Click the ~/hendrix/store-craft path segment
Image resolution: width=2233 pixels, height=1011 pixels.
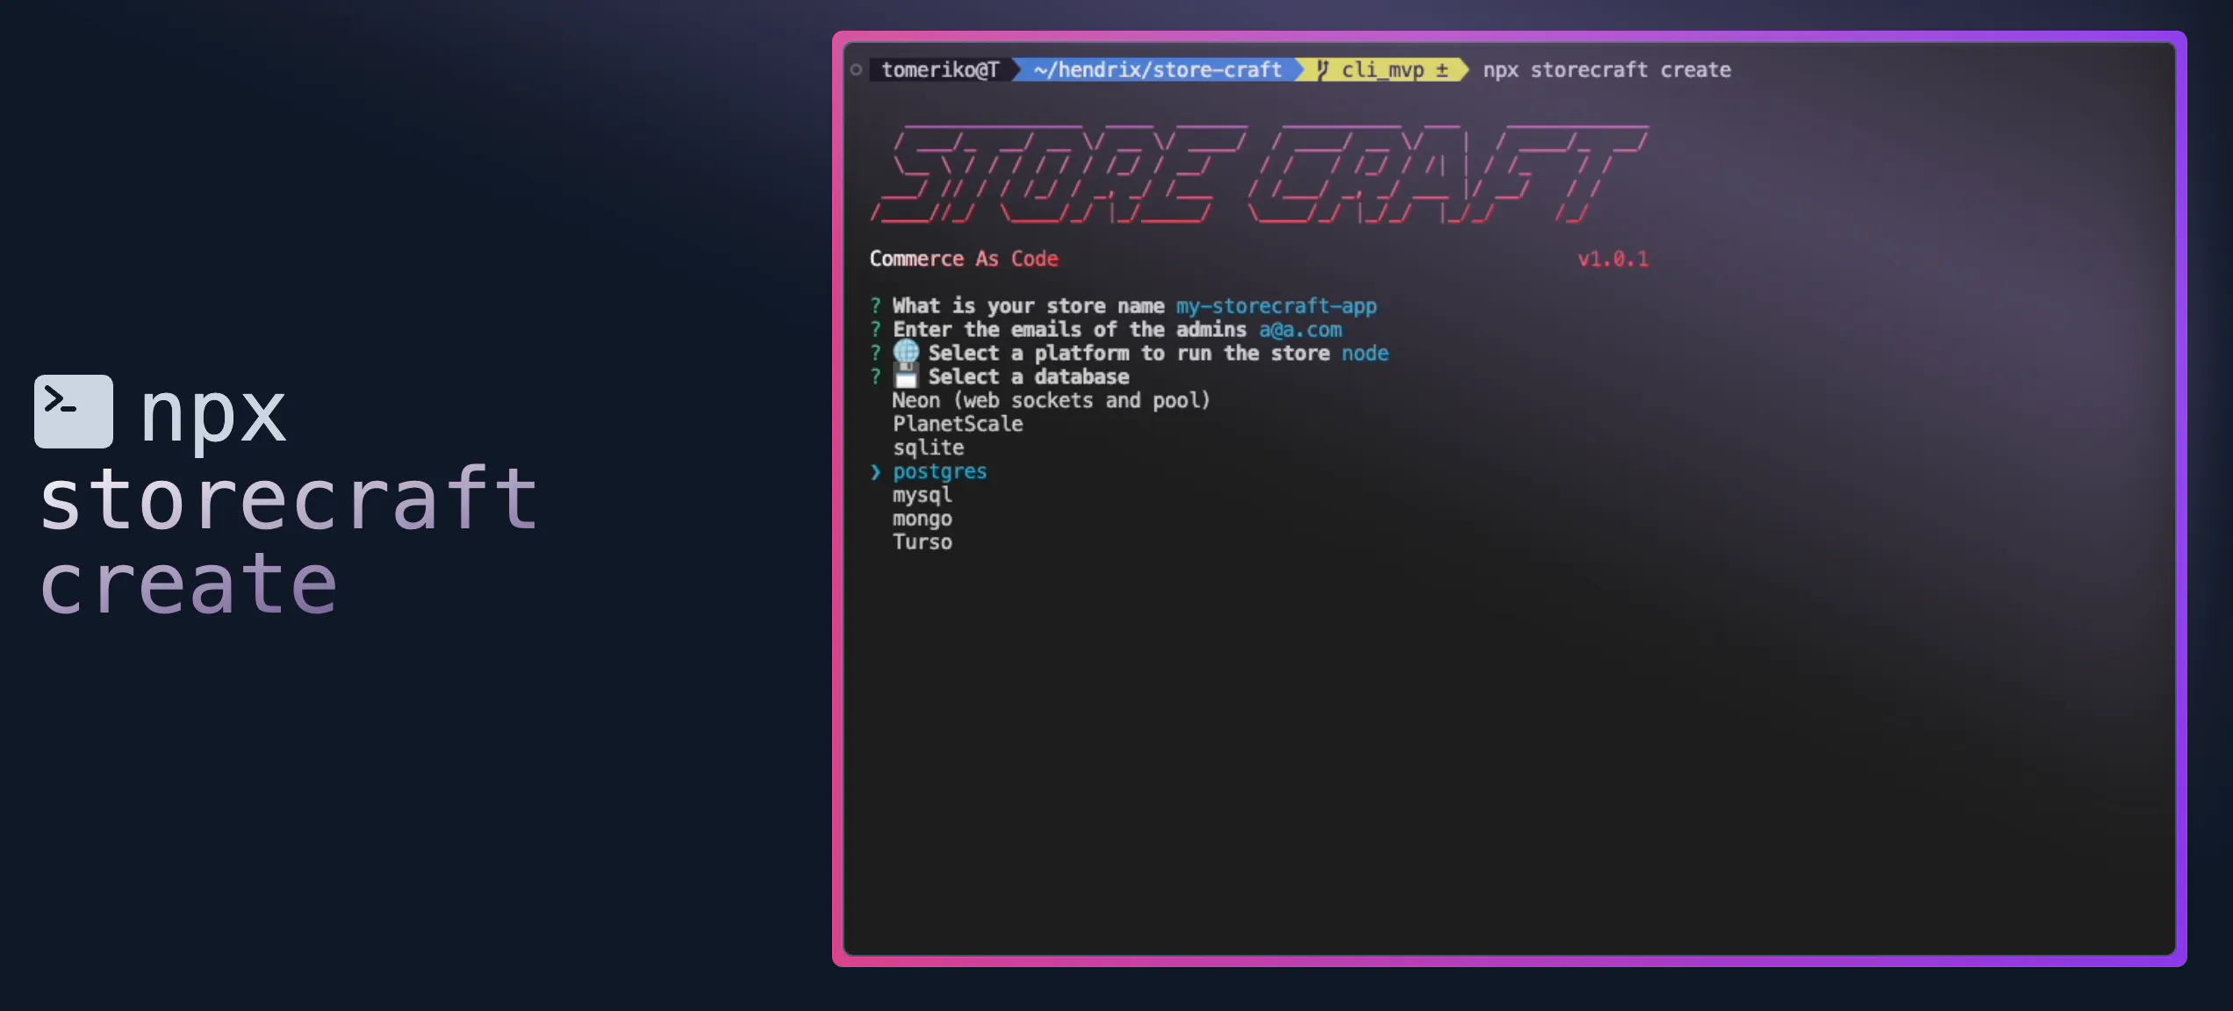[1157, 69]
